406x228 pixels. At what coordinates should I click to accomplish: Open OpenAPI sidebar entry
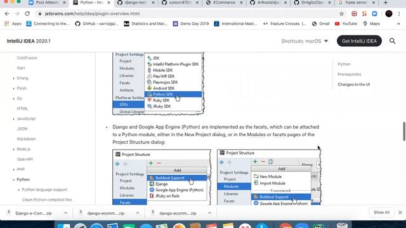coord(25,159)
